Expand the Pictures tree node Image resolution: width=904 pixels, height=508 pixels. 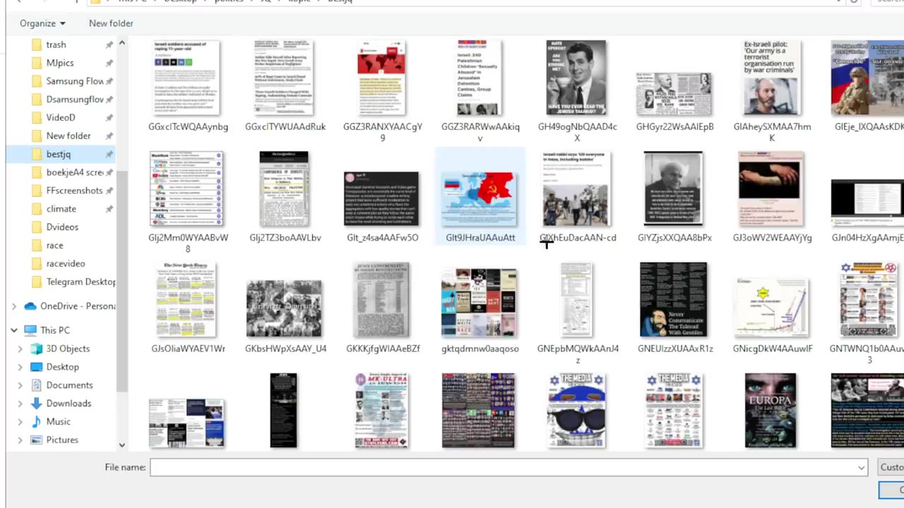[x=20, y=440]
